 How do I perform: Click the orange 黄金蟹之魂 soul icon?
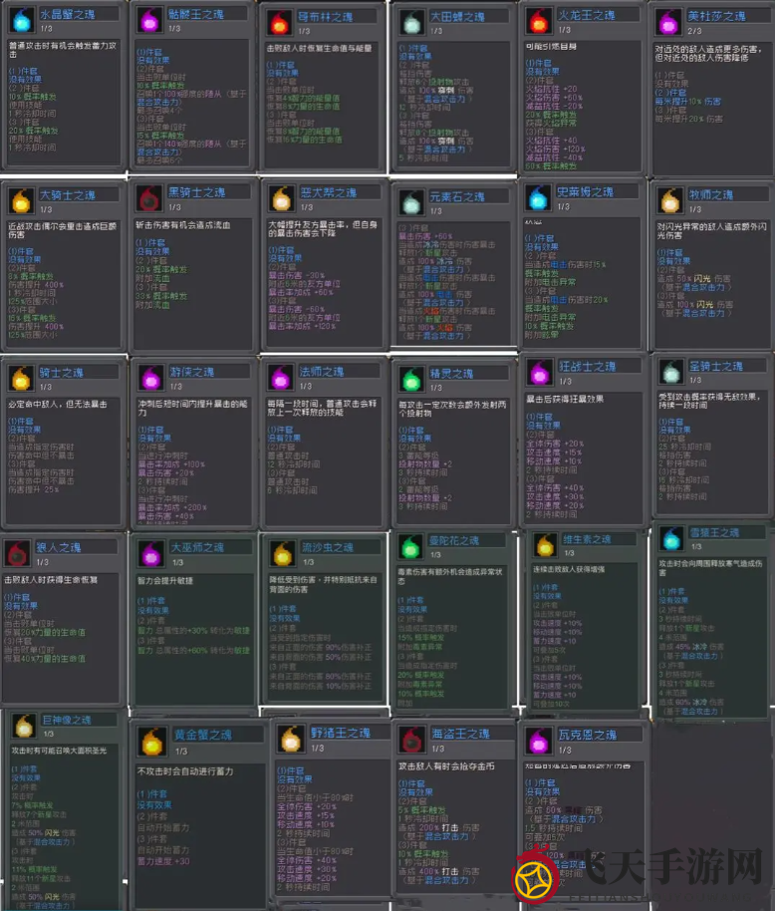(x=151, y=741)
